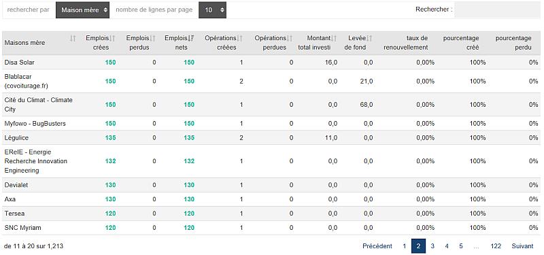Click Emplois créés 130 in the Axa row
The width and height of the screenshot is (544, 255).
(x=110, y=199)
